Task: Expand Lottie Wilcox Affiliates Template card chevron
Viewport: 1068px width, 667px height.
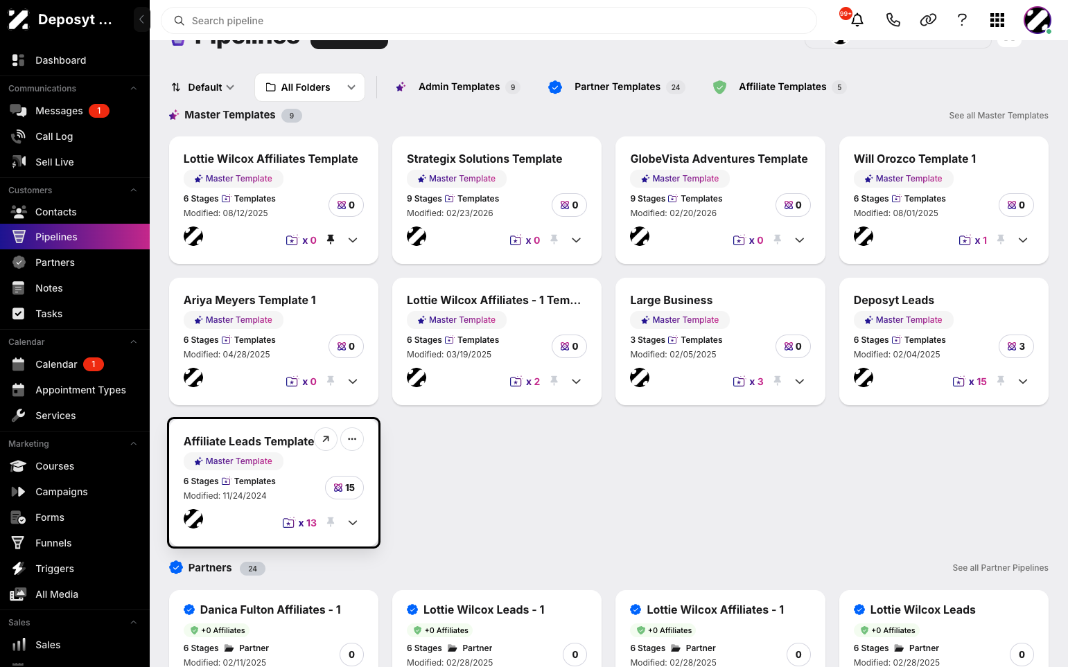Action: [353, 240]
